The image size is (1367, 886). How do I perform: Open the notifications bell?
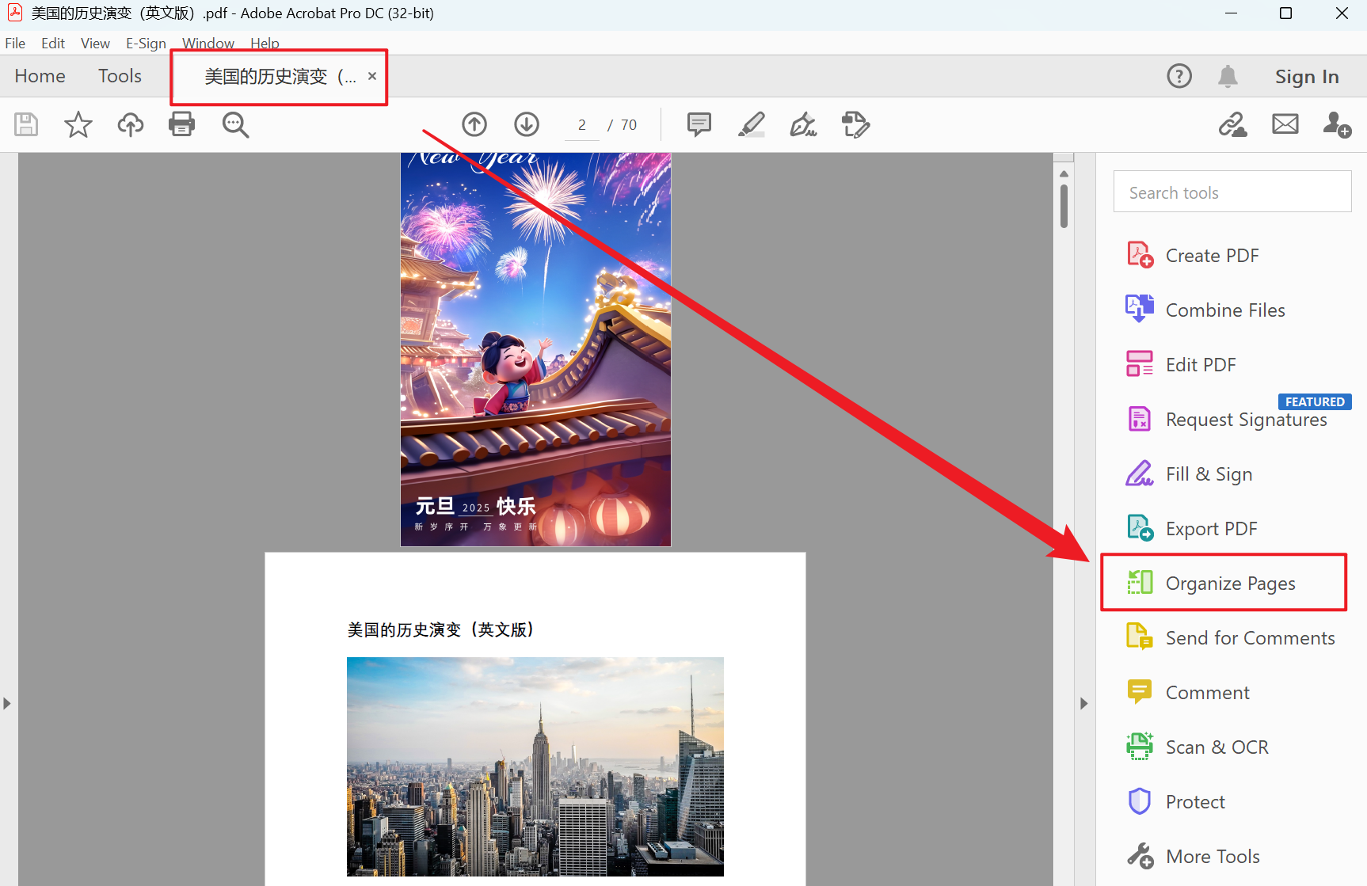1228,76
